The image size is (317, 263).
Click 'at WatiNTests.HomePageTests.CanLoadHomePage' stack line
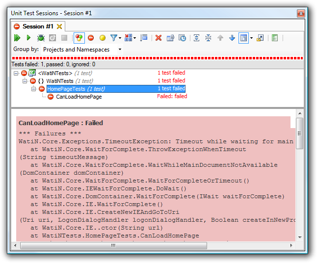tap(115, 236)
